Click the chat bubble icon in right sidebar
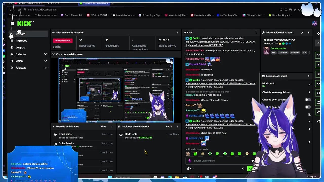Viewport: 324px width, 182px height. [x=318, y=84]
